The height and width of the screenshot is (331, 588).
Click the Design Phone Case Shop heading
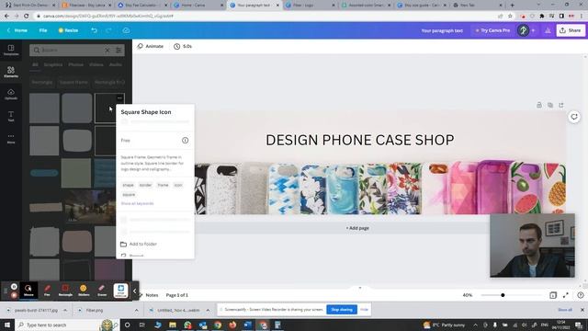[x=360, y=140]
